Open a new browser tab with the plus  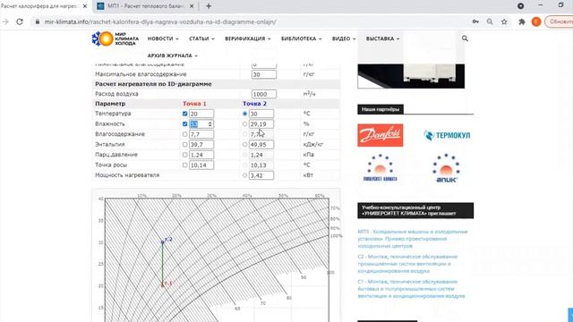tap(209, 6)
